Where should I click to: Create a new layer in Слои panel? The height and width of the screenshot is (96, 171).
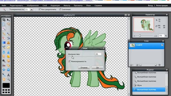[x=156, y=65]
